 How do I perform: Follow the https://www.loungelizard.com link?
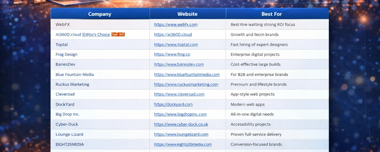181,134
